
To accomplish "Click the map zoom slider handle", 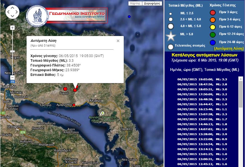I will [x=12, y=52].
